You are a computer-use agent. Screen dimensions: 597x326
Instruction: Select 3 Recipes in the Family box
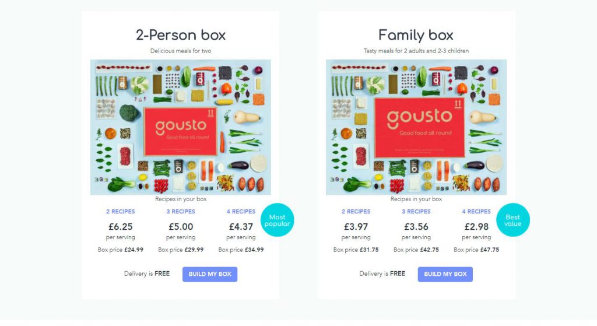pos(416,211)
